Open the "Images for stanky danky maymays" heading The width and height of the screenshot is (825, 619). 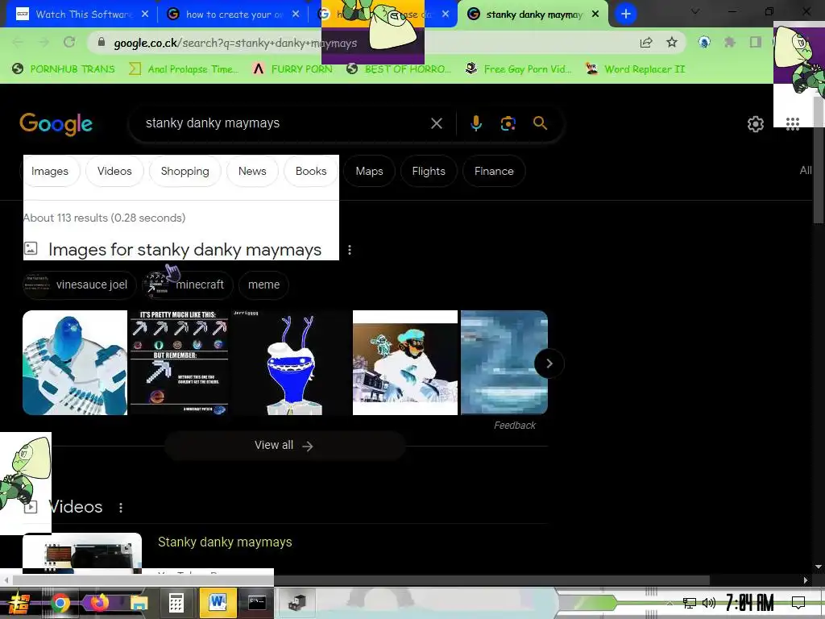184,250
